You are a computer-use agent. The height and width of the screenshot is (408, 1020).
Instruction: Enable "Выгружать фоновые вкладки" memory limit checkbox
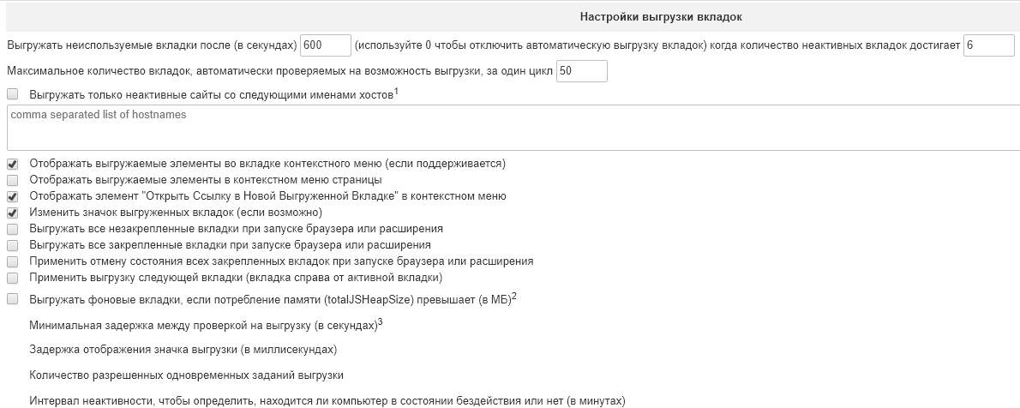click(x=12, y=299)
